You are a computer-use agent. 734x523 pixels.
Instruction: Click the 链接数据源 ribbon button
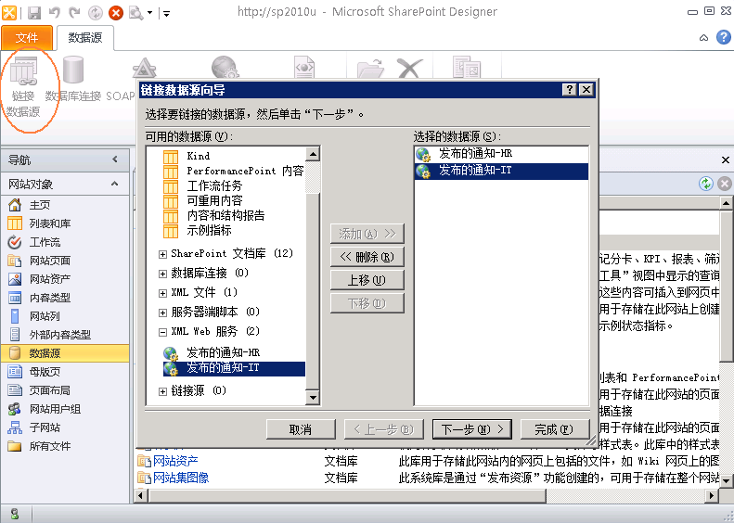click(23, 87)
